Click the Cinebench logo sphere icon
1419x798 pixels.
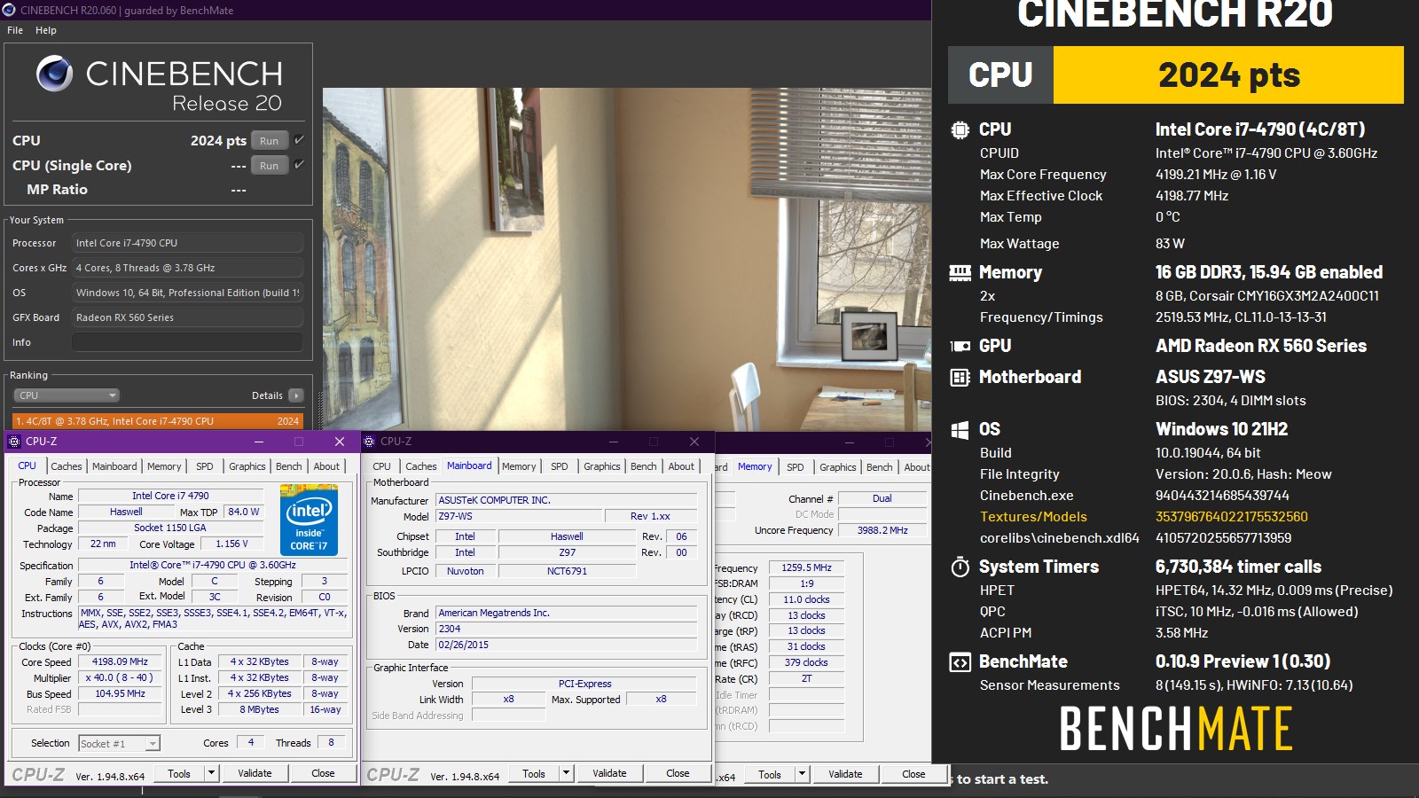(54, 74)
